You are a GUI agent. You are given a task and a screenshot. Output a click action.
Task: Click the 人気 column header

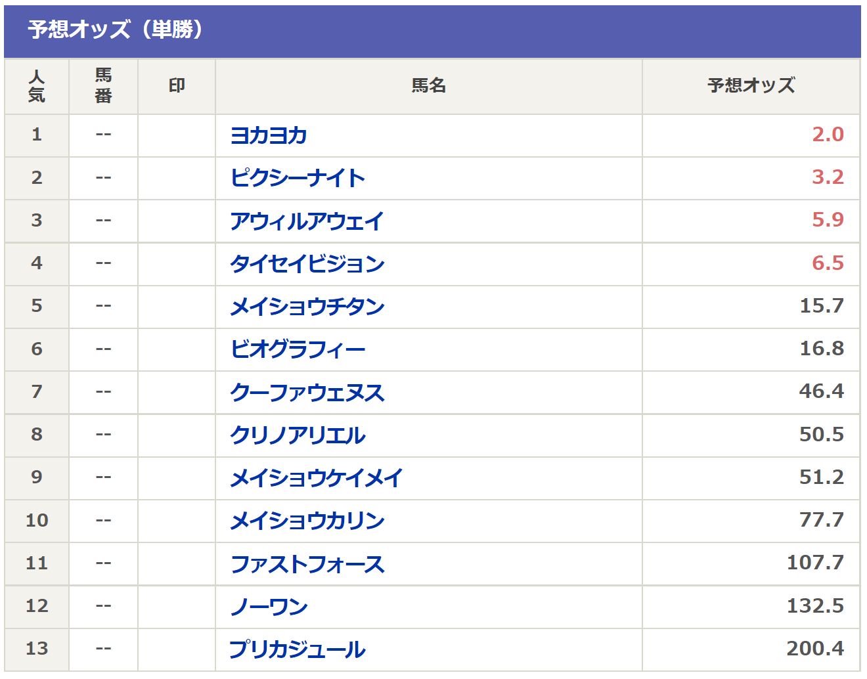(x=37, y=86)
